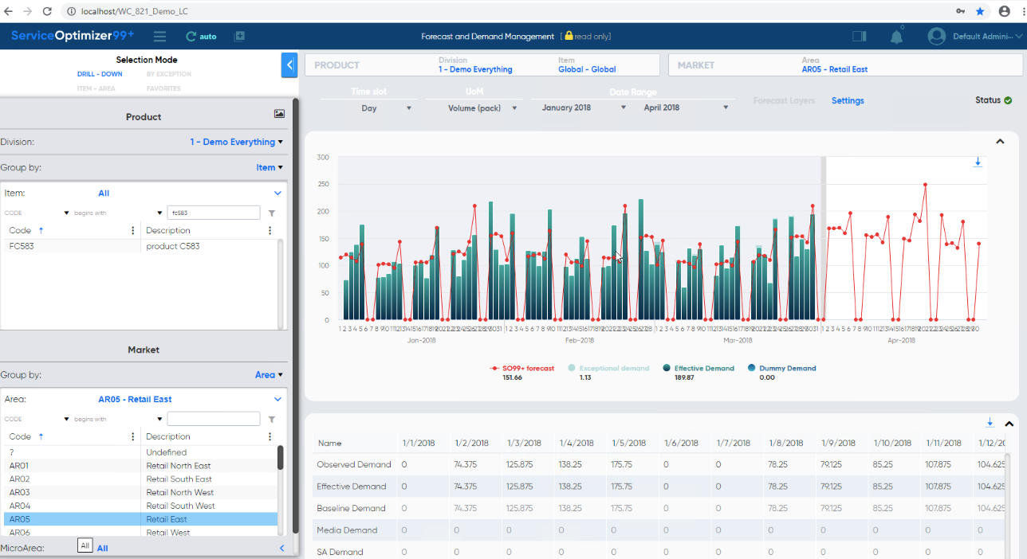
Task: Click the add panel plus icon
Action: 239,37
